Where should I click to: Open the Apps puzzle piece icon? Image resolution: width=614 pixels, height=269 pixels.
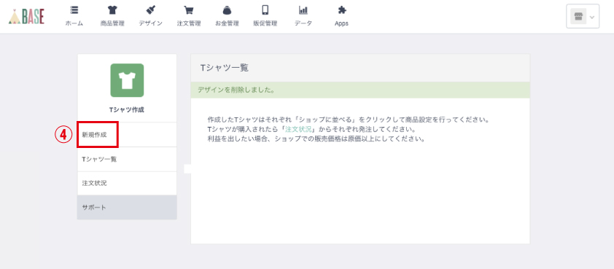pyautogui.click(x=341, y=11)
